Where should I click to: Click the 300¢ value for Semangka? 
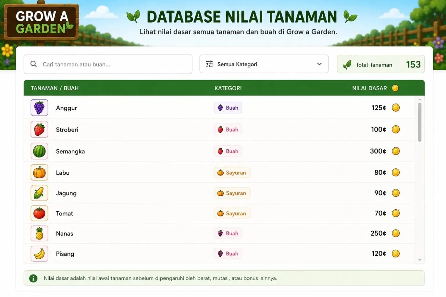[378, 151]
